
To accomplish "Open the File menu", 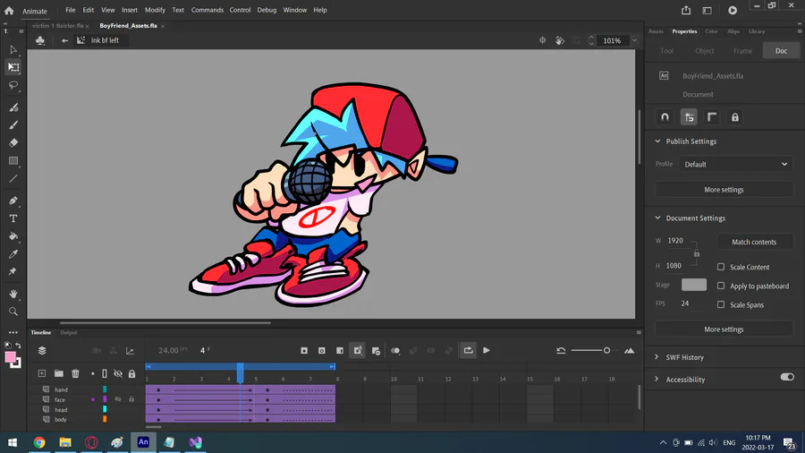I will point(71,10).
